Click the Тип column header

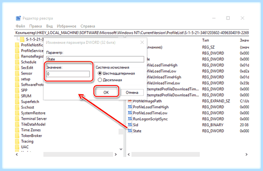coord(206,40)
